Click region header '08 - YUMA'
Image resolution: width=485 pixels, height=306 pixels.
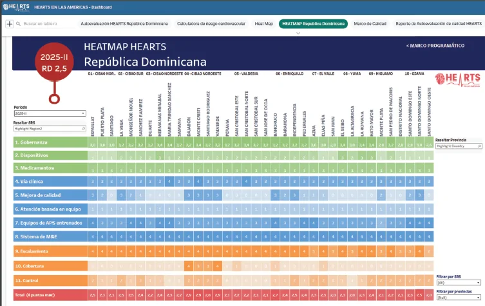tap(352, 73)
